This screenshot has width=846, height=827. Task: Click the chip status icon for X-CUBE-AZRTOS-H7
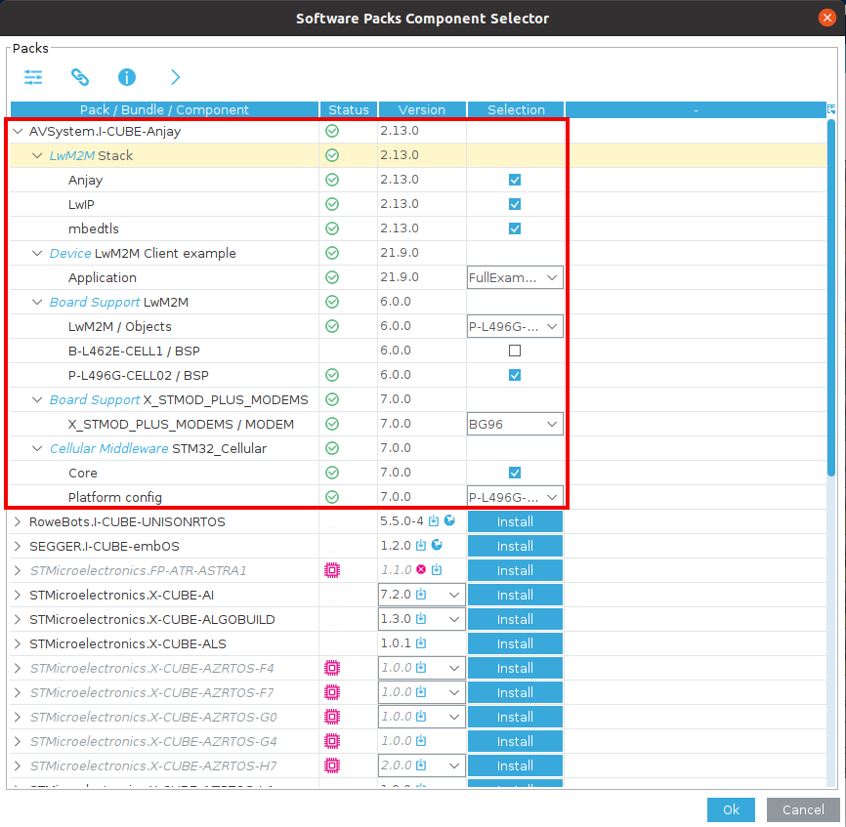click(x=332, y=765)
